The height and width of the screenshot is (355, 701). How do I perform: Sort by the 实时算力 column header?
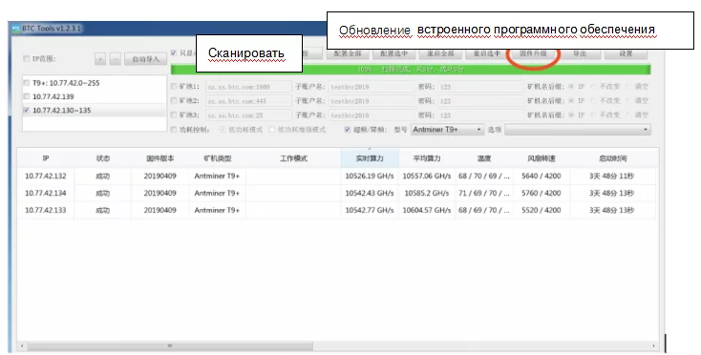[x=370, y=158]
